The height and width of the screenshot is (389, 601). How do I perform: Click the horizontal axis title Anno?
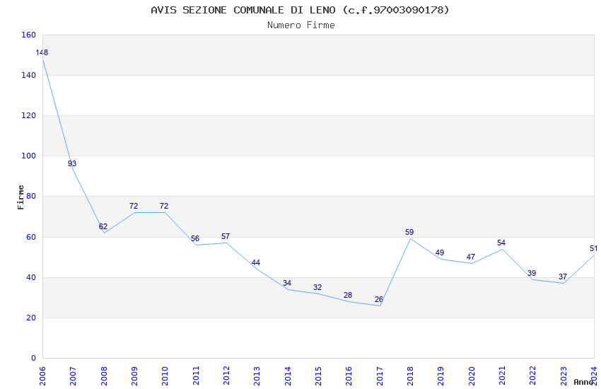[583, 382]
